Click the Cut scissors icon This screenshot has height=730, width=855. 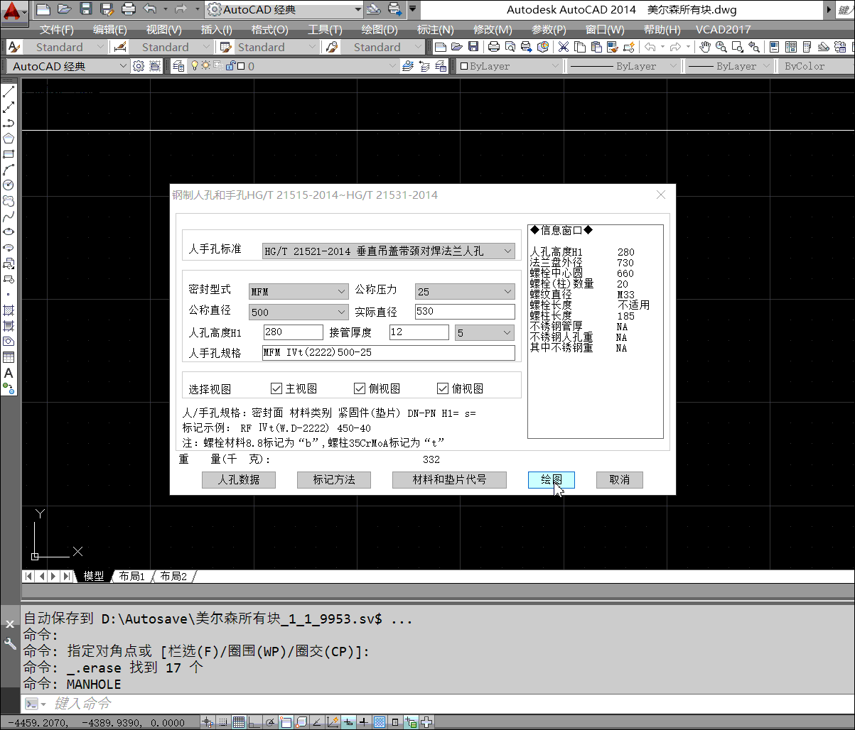tap(563, 47)
